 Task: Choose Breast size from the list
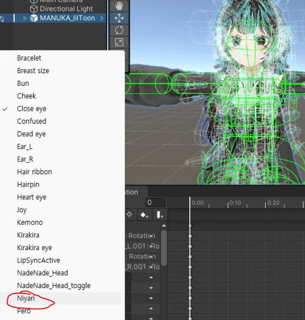point(33,71)
